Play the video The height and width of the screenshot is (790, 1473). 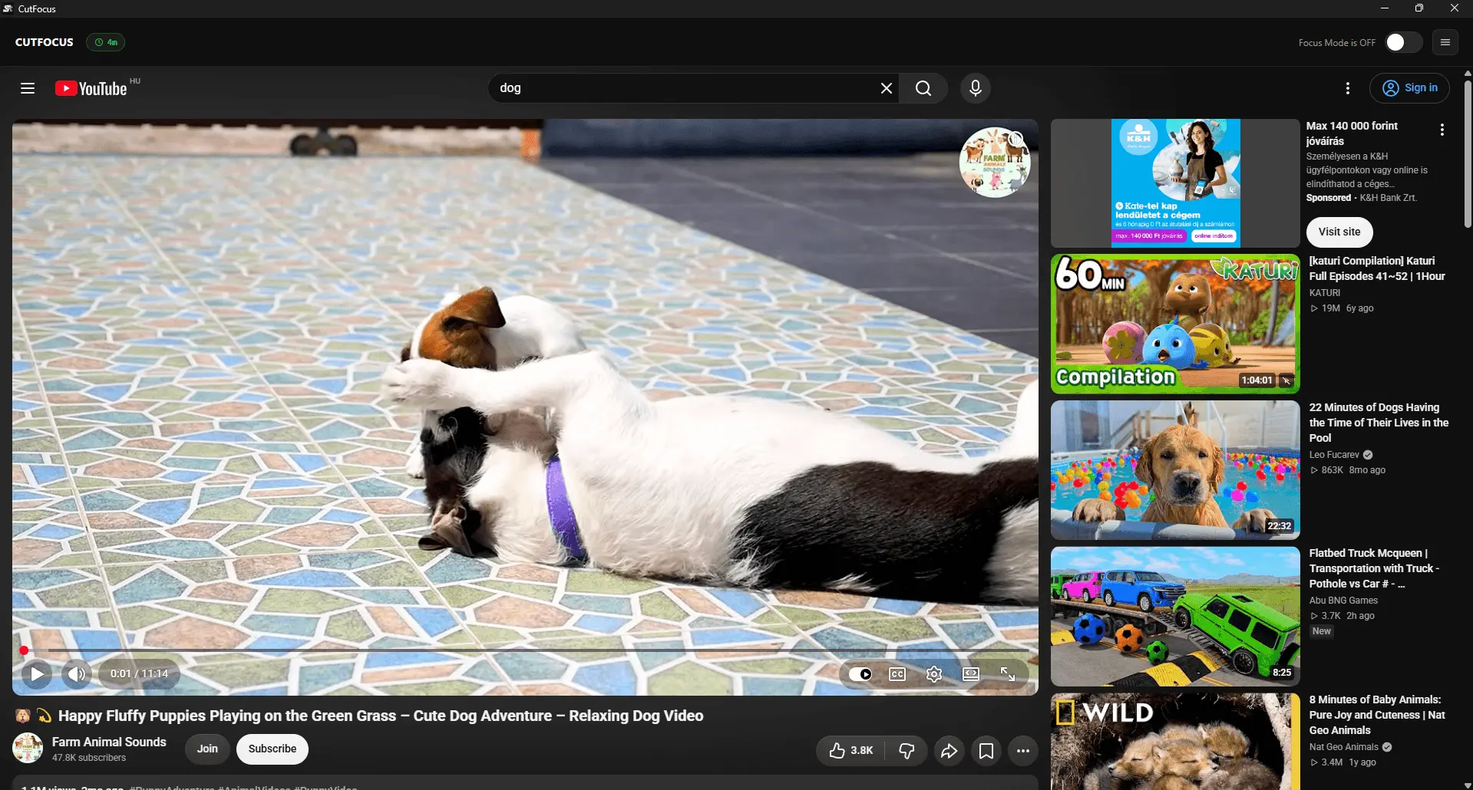(x=37, y=674)
